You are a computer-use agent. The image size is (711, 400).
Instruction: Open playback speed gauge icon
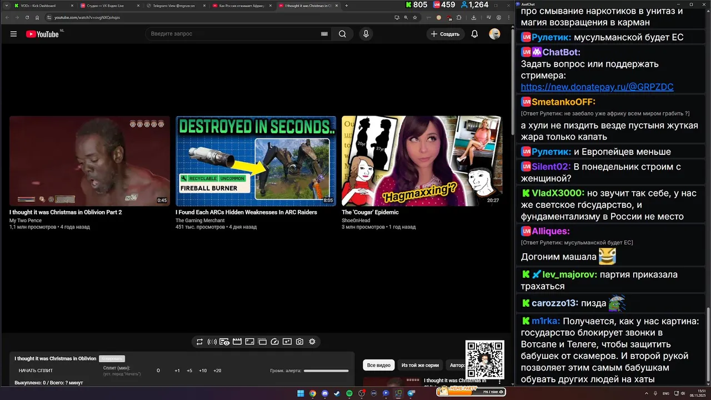274,342
